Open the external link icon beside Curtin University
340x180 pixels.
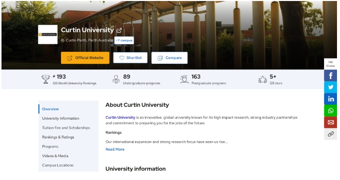point(119,30)
